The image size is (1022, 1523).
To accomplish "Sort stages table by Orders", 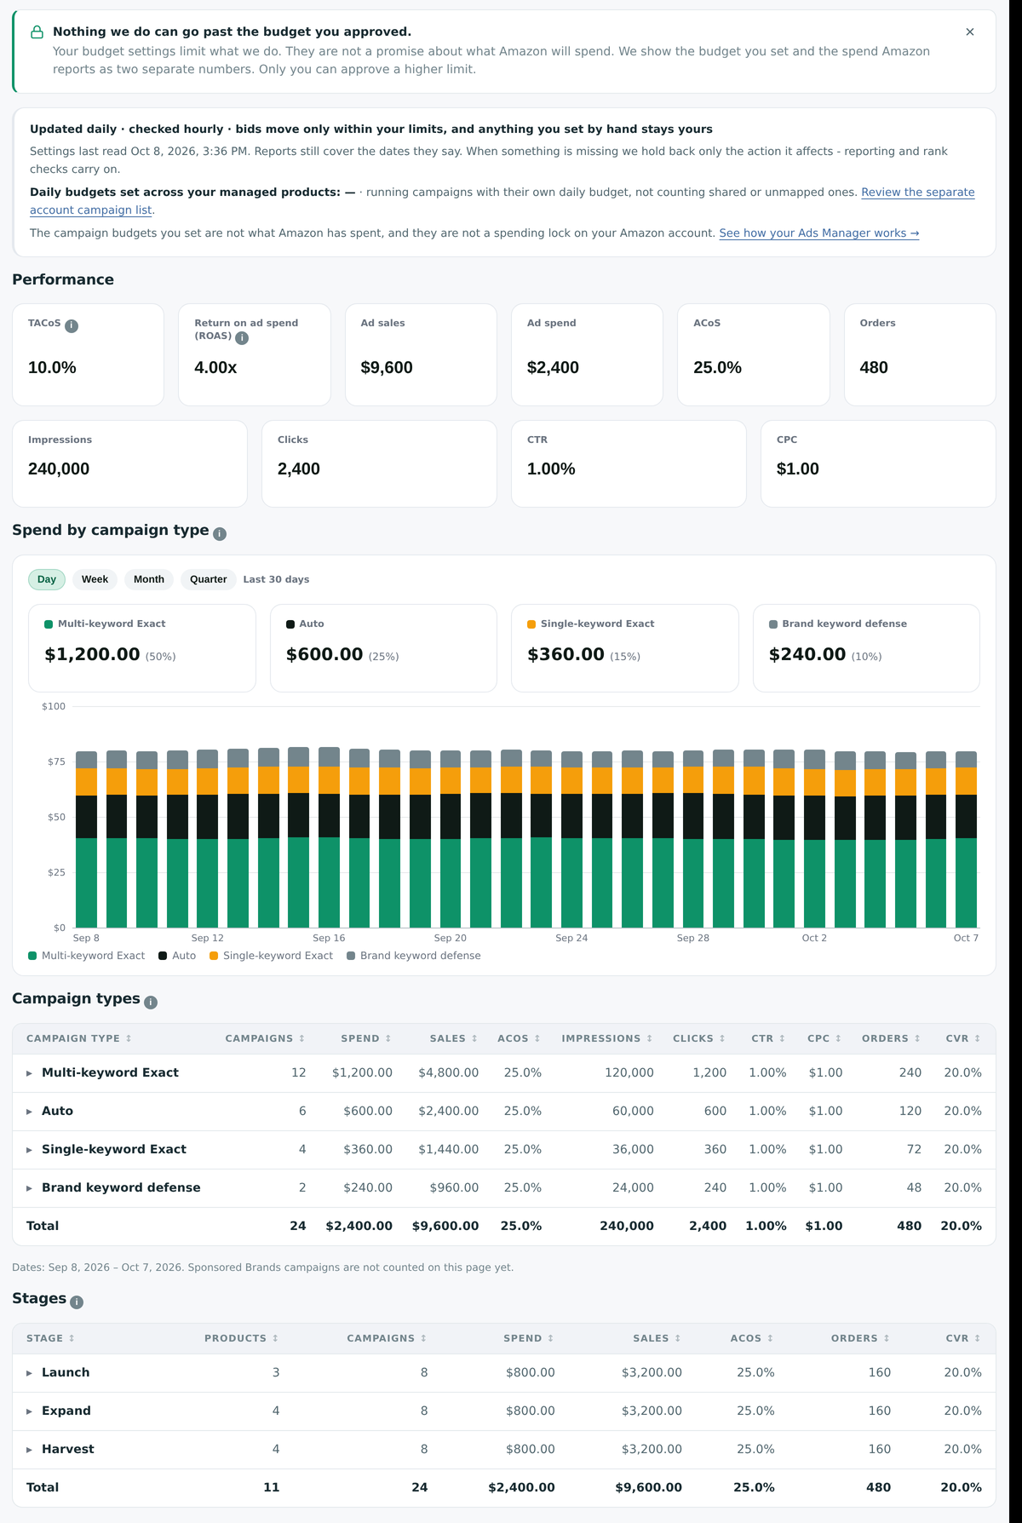I will click(861, 1338).
